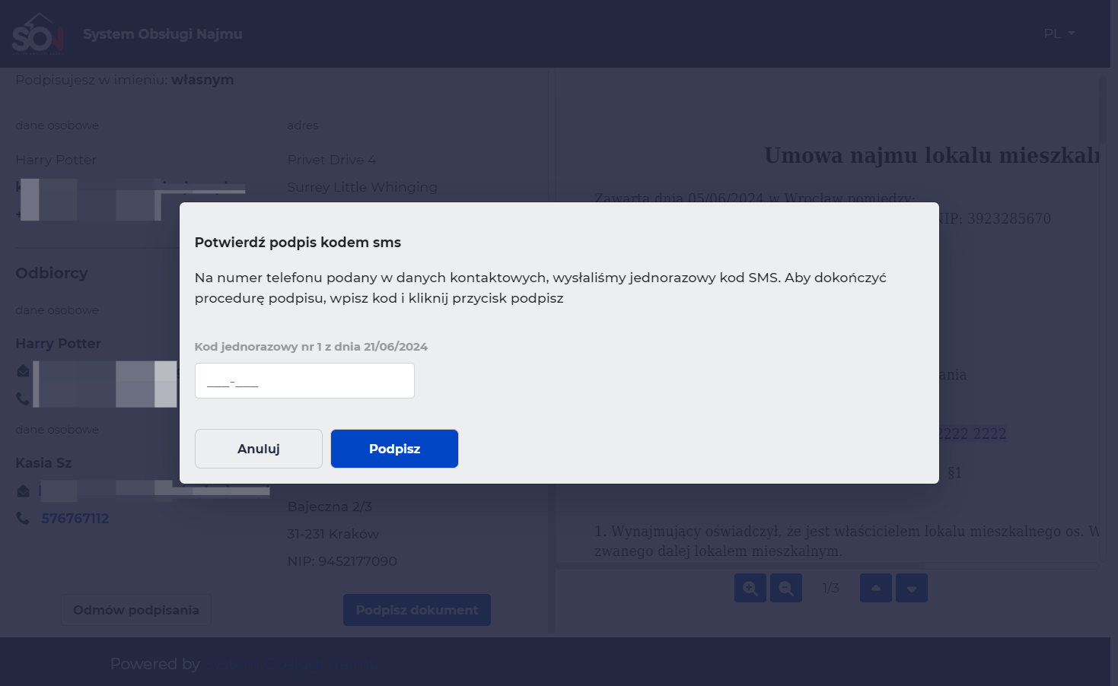Select the text NIP: 9452177090
1118x686 pixels.
[x=342, y=561]
